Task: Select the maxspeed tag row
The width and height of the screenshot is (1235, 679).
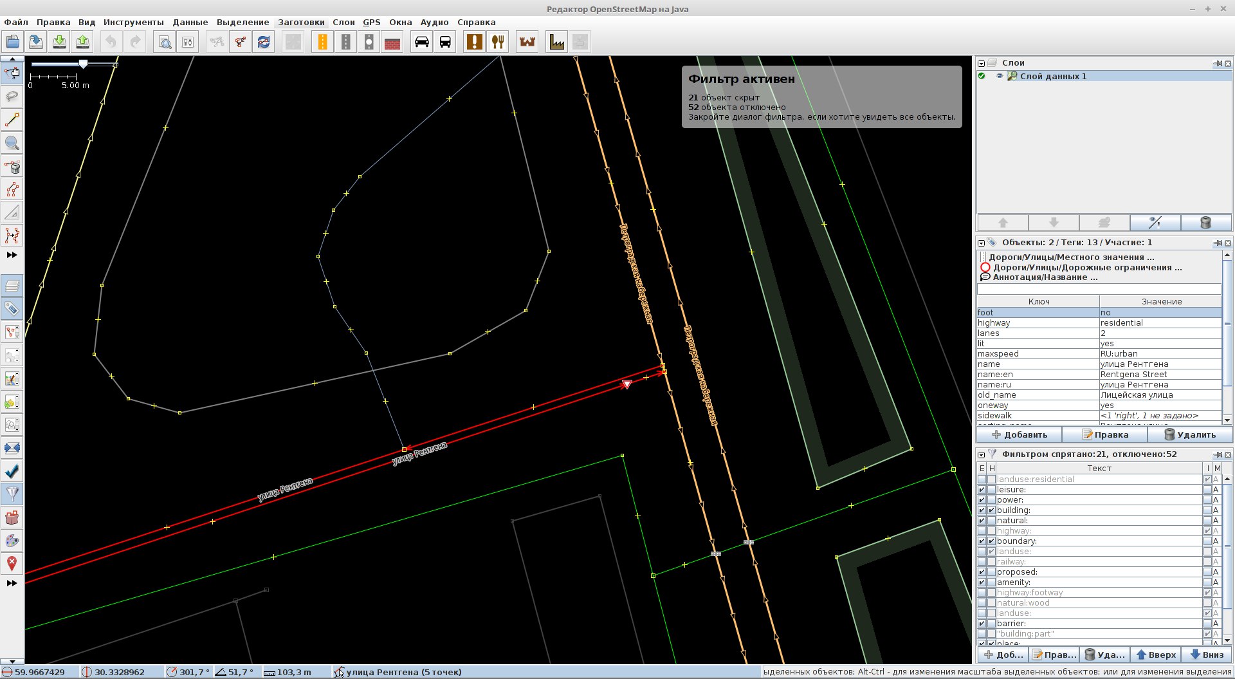Action: (x=1099, y=354)
